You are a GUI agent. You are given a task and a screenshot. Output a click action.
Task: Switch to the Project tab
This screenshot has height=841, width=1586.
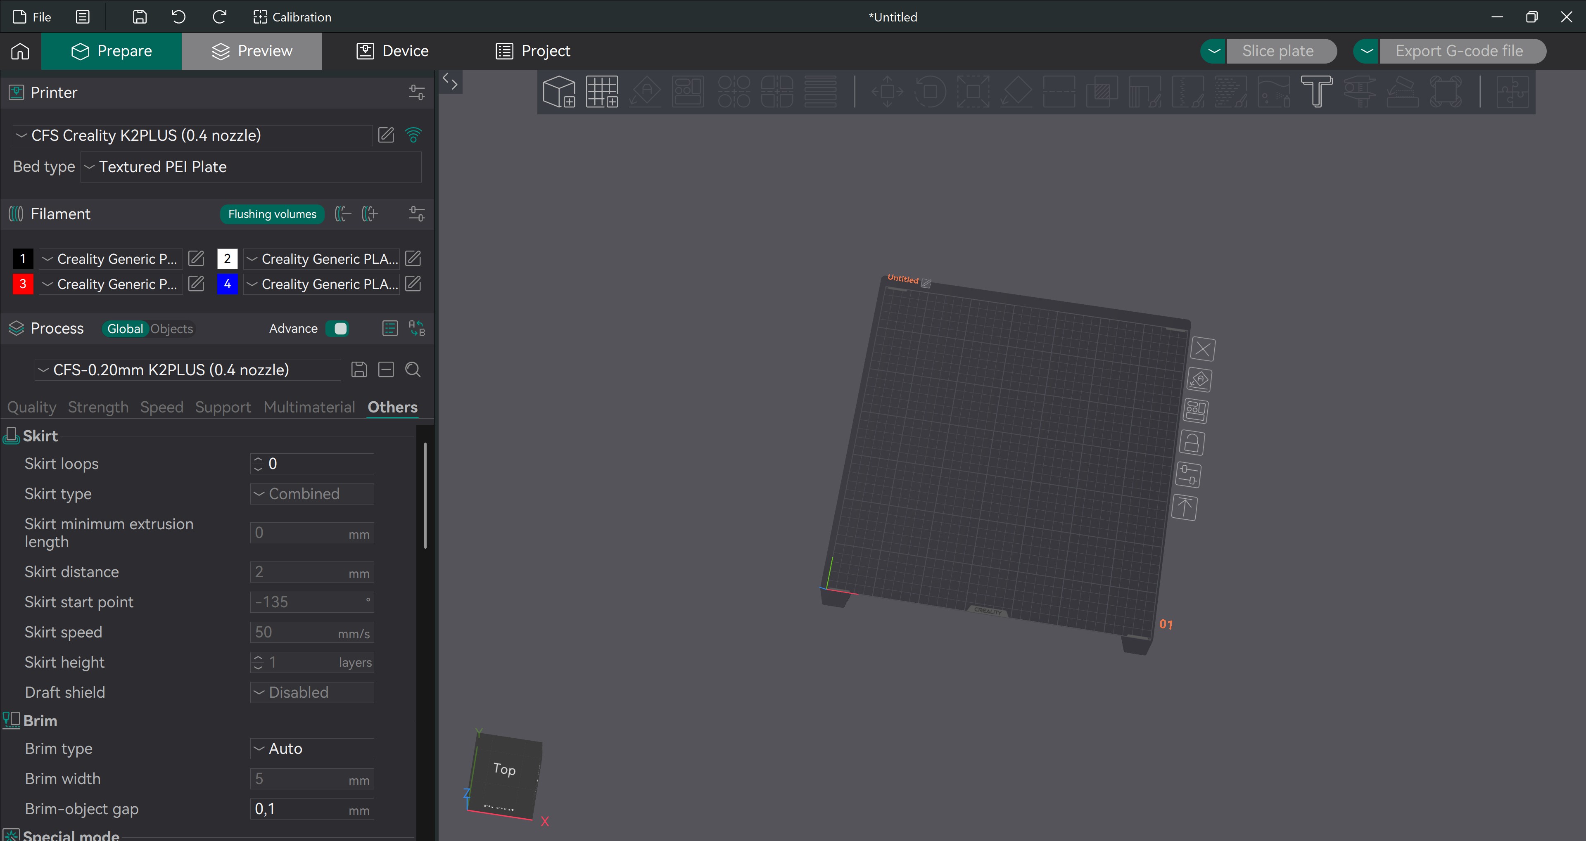[x=533, y=51]
